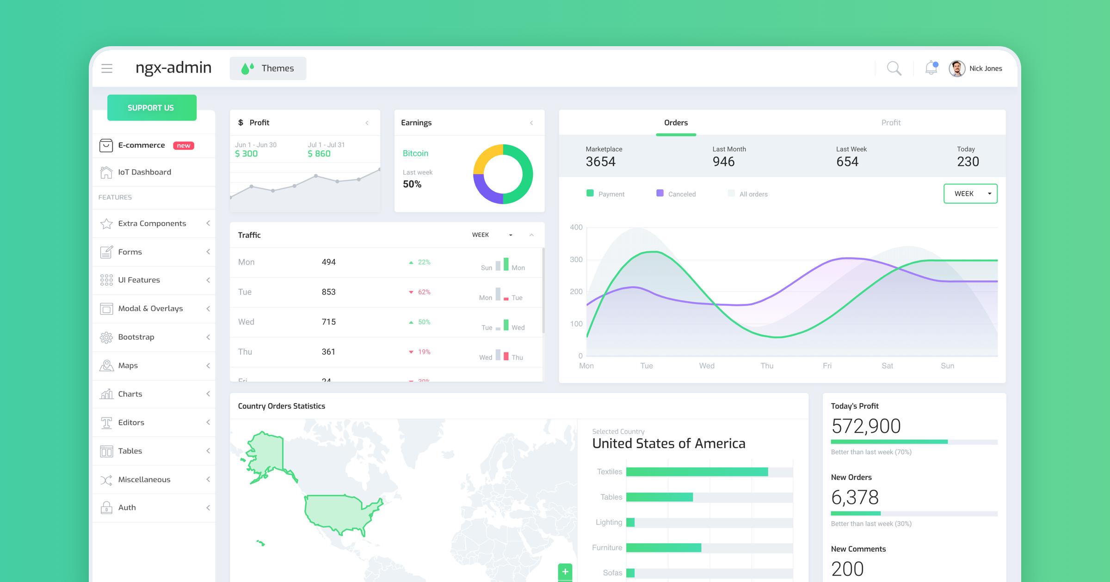Click the Maps pin icon

coord(106,365)
